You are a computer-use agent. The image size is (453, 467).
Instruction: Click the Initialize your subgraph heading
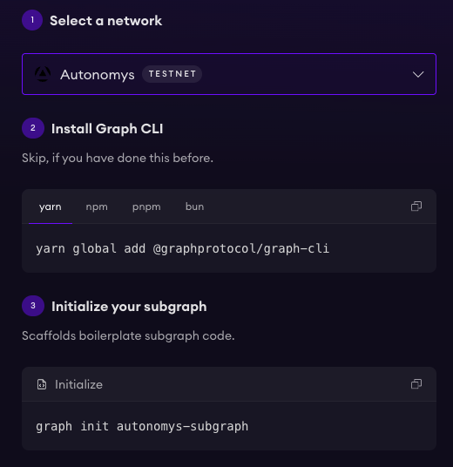click(129, 307)
